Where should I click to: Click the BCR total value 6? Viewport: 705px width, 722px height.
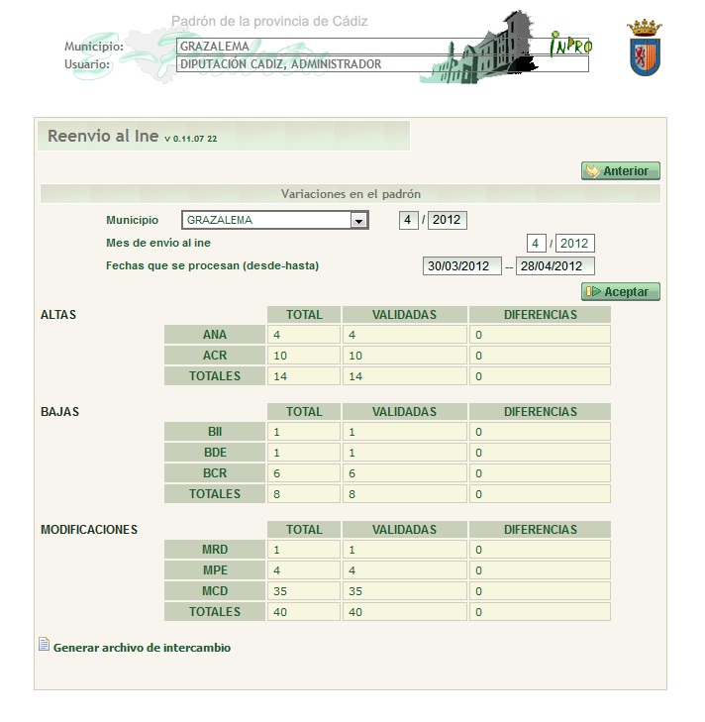[x=303, y=473]
